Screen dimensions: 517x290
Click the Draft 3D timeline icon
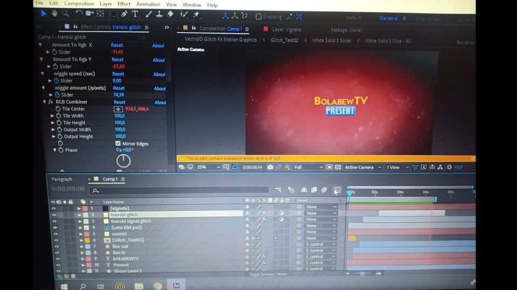tap(291, 190)
